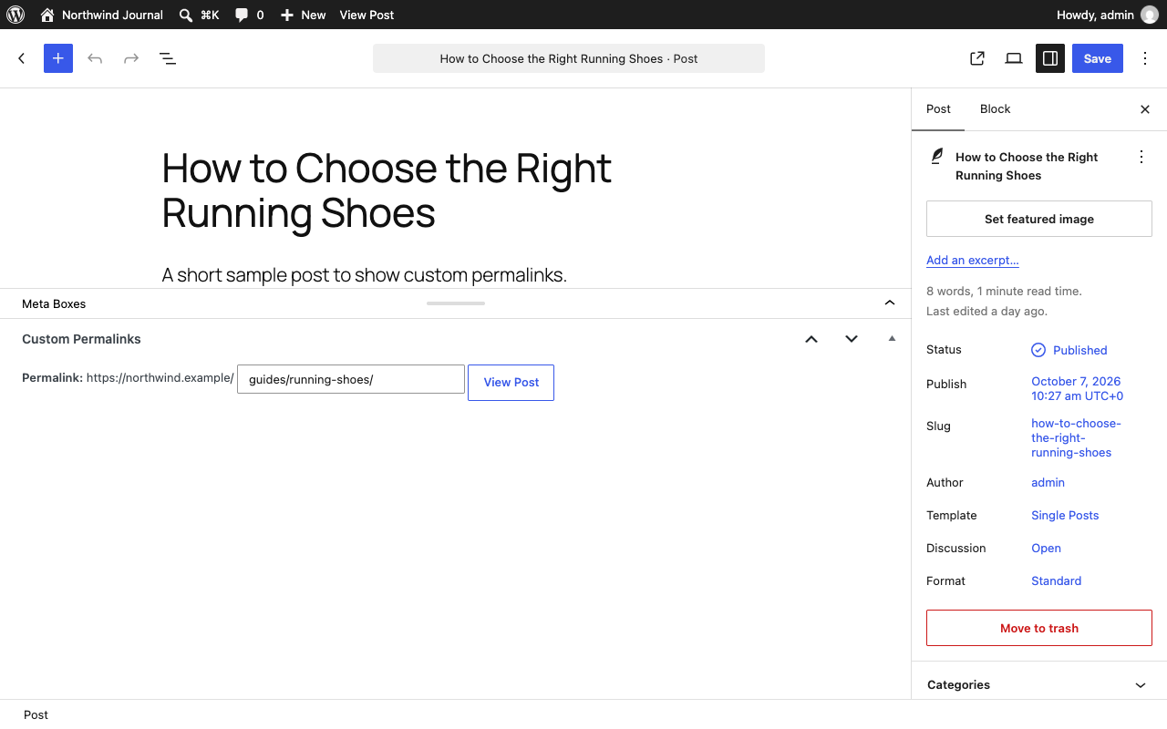Click the Add an excerpt link
Viewport: 1167px width, 729px height.
pos(973,260)
